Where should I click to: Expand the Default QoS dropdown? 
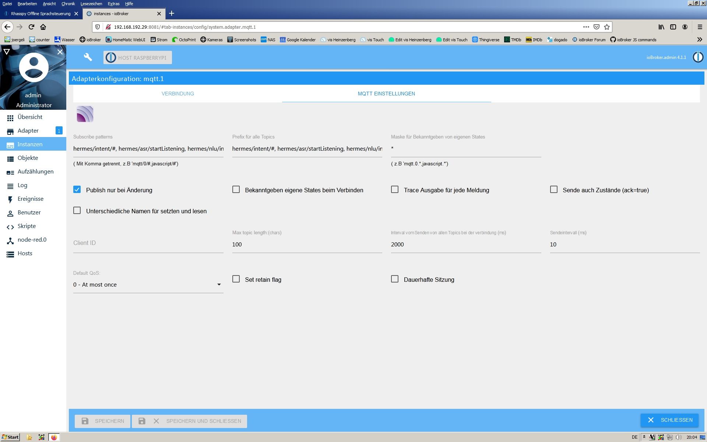(x=218, y=284)
